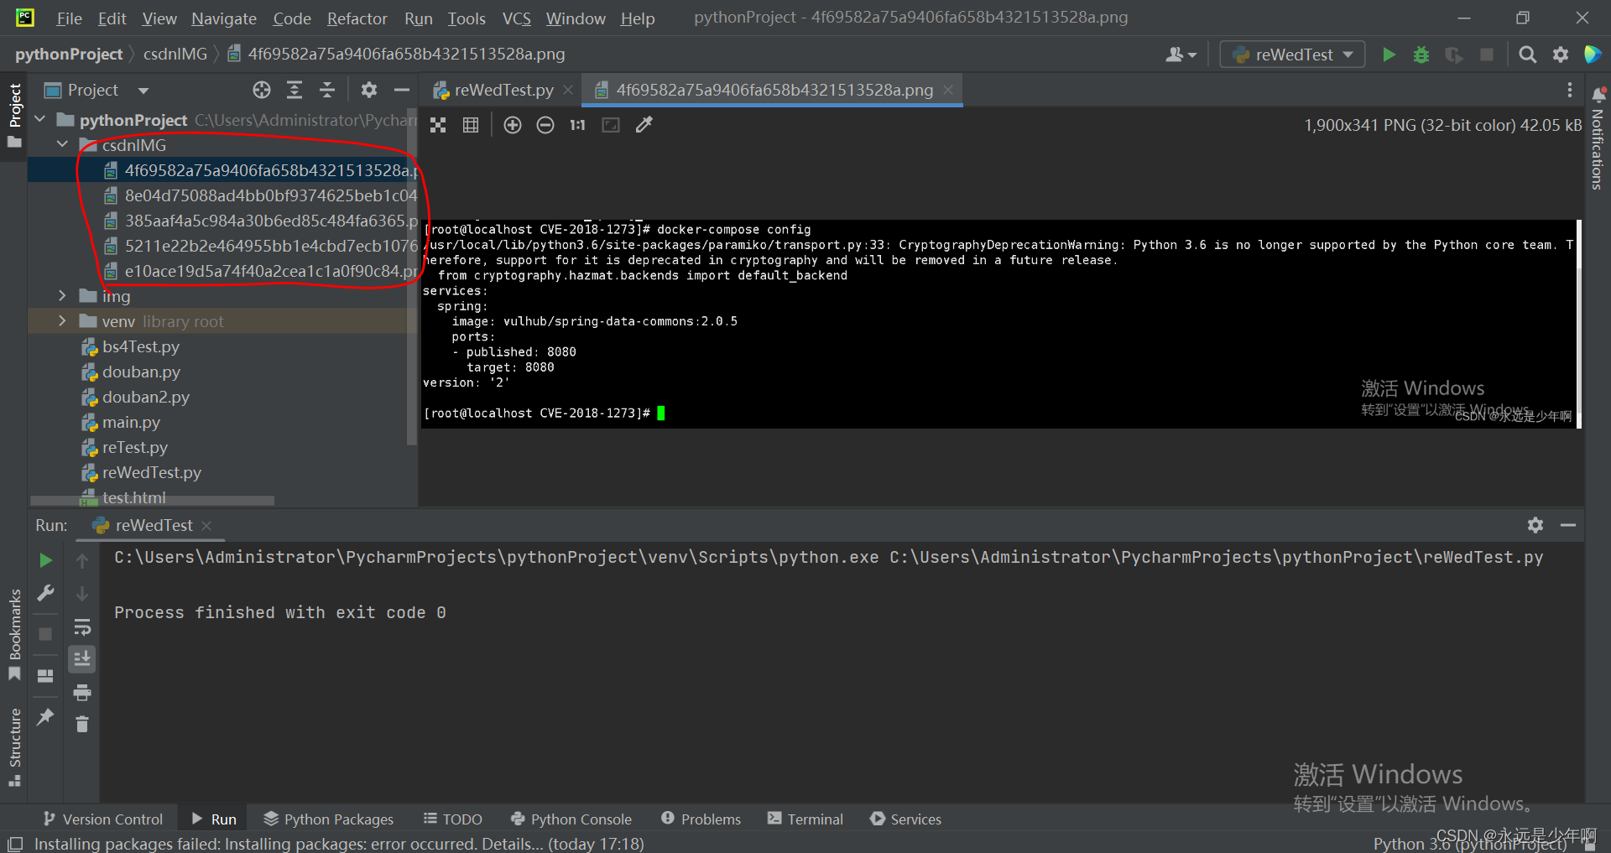Hide the Run tool window
The width and height of the screenshot is (1611, 853).
1568,525
